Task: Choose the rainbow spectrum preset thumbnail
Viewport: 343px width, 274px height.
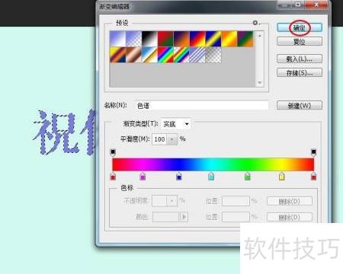Action: [x=165, y=55]
